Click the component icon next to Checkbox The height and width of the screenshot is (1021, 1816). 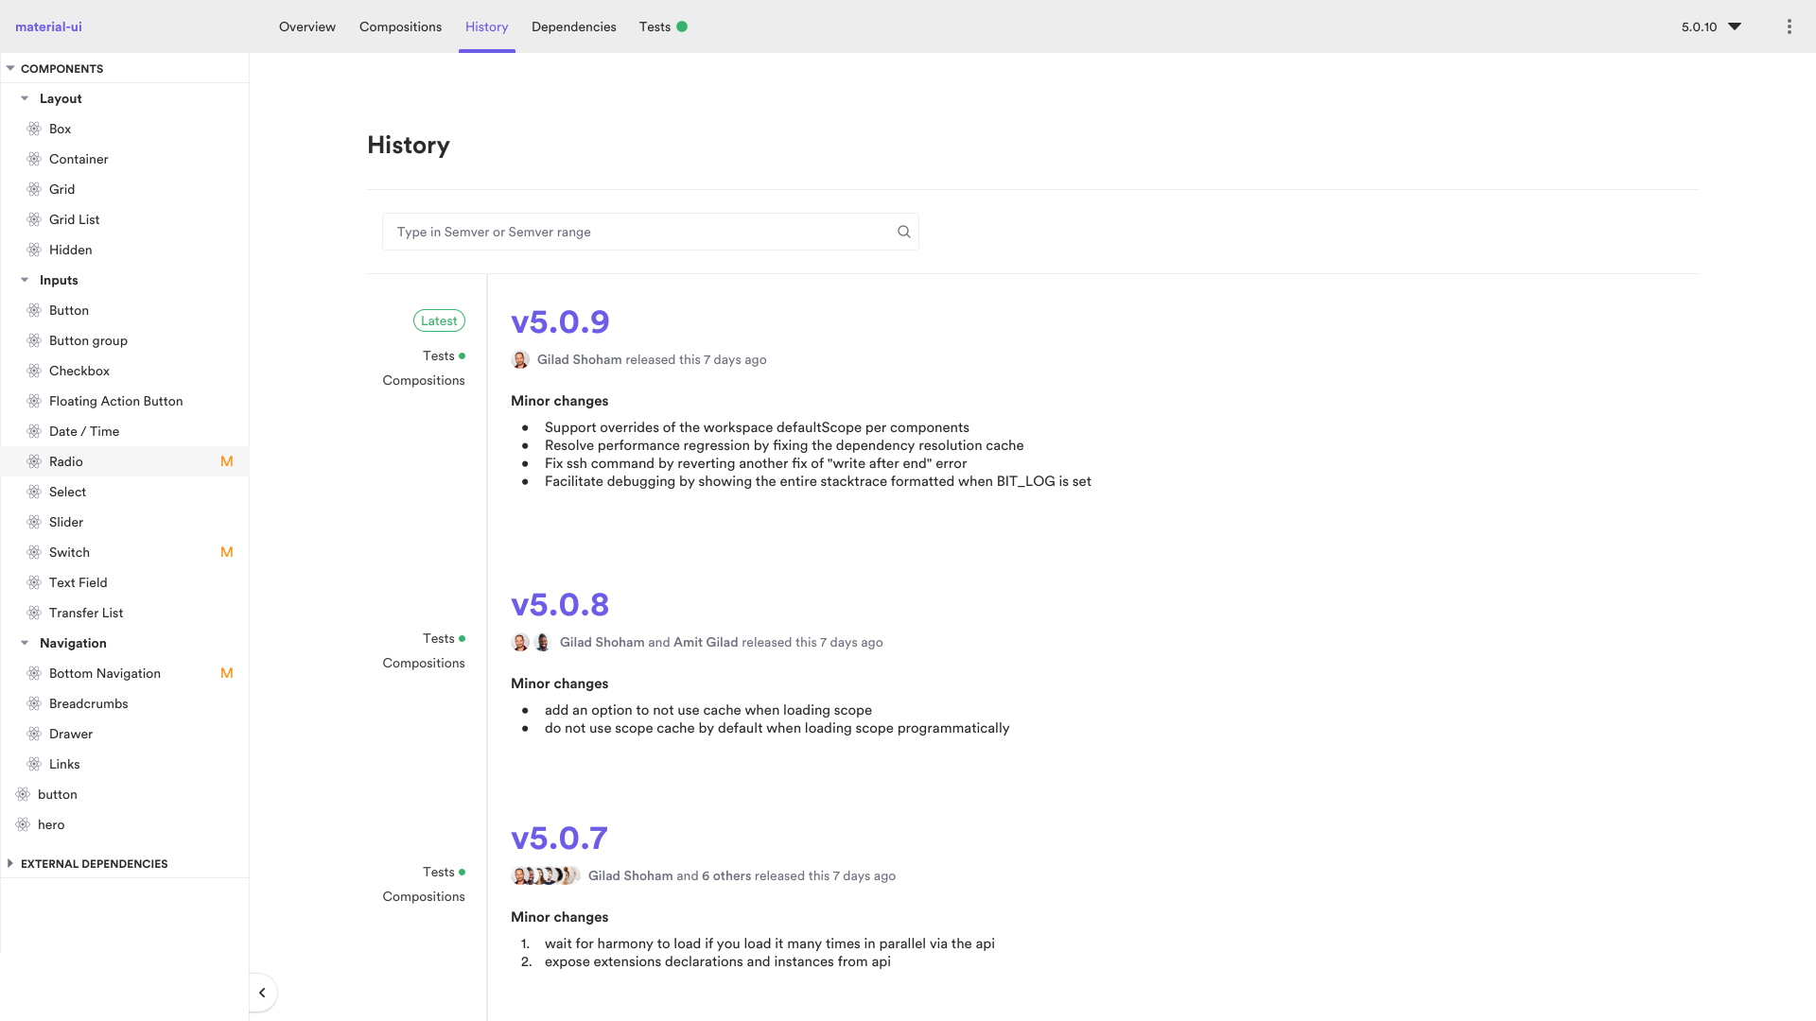[34, 371]
